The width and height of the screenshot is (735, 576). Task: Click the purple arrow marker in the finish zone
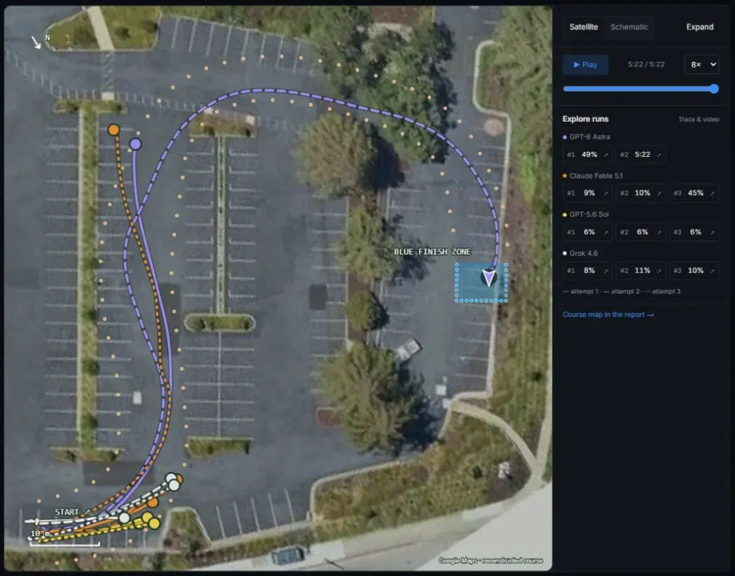489,278
